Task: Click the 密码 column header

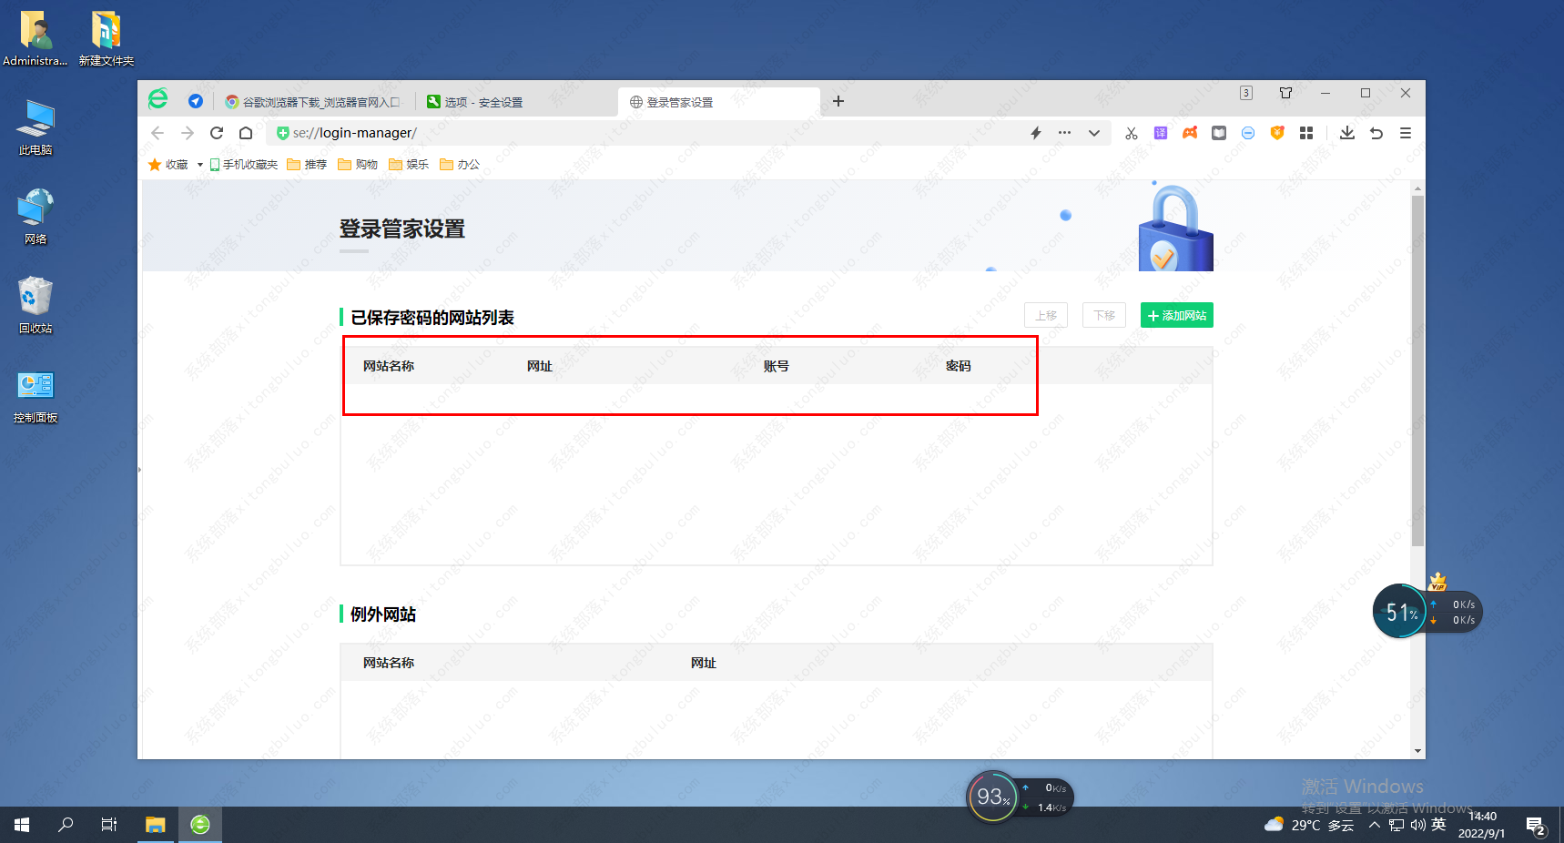Action: pyautogui.click(x=959, y=366)
